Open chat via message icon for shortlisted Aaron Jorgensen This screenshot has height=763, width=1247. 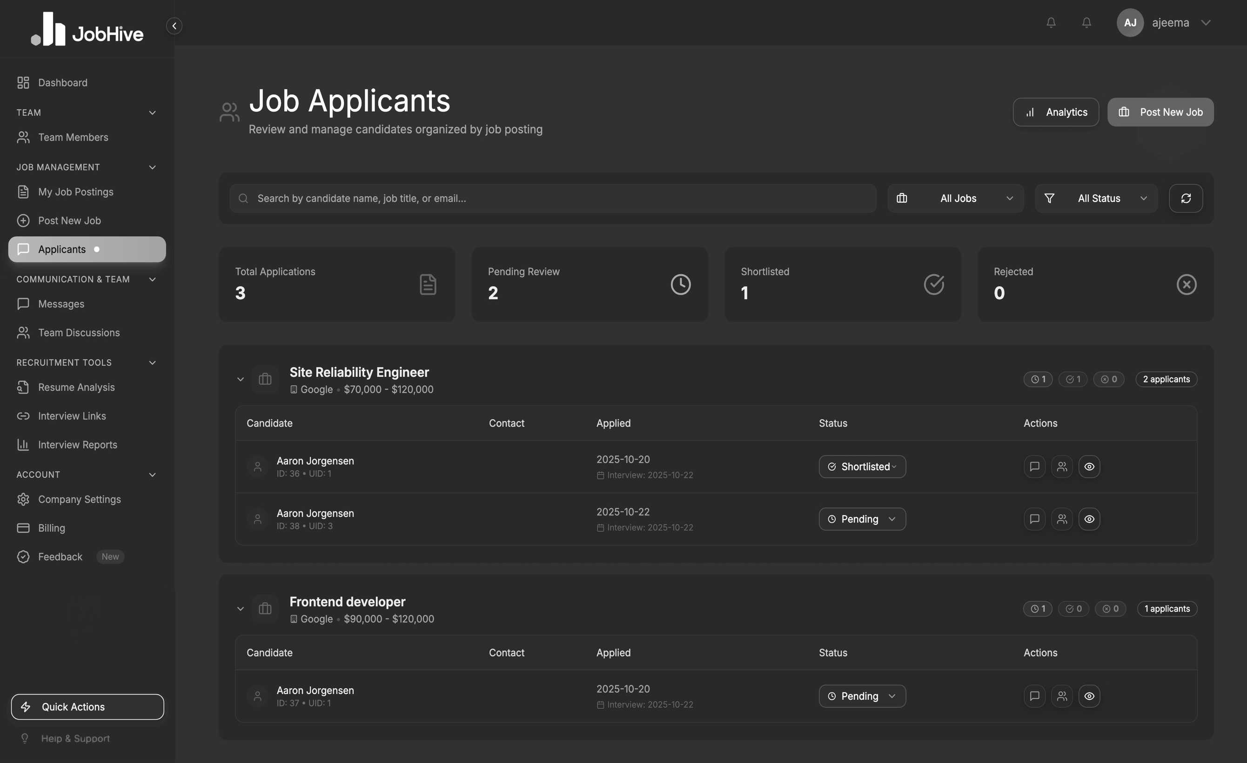tap(1034, 467)
